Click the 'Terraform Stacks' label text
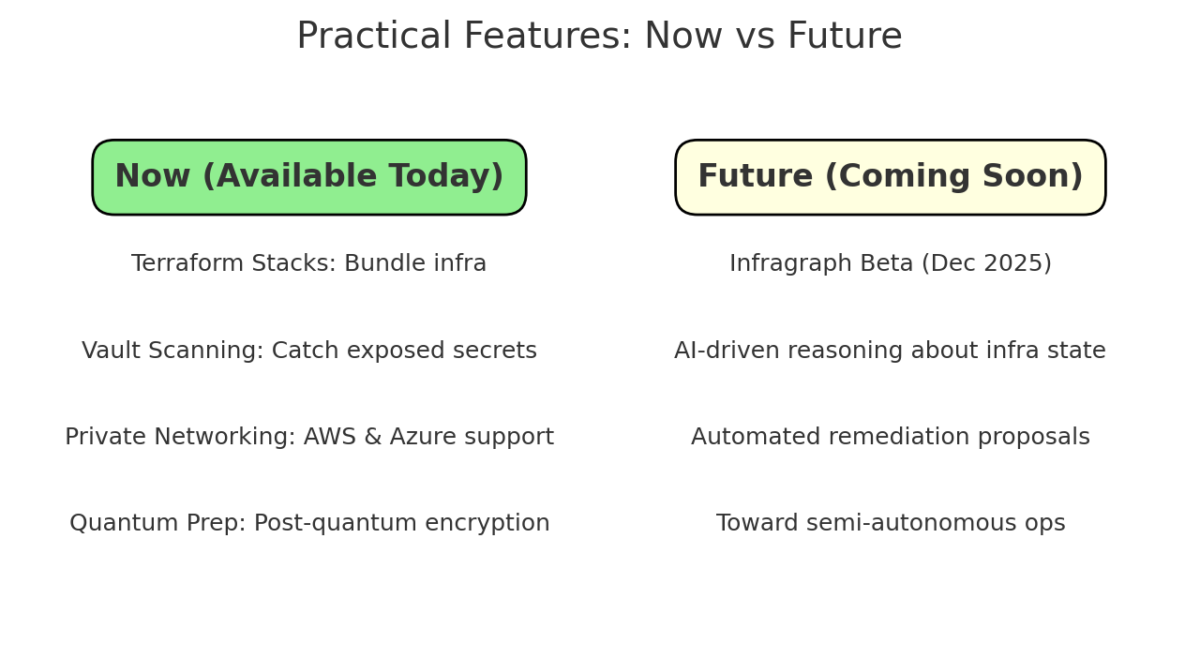1200x658 pixels. tap(231, 264)
